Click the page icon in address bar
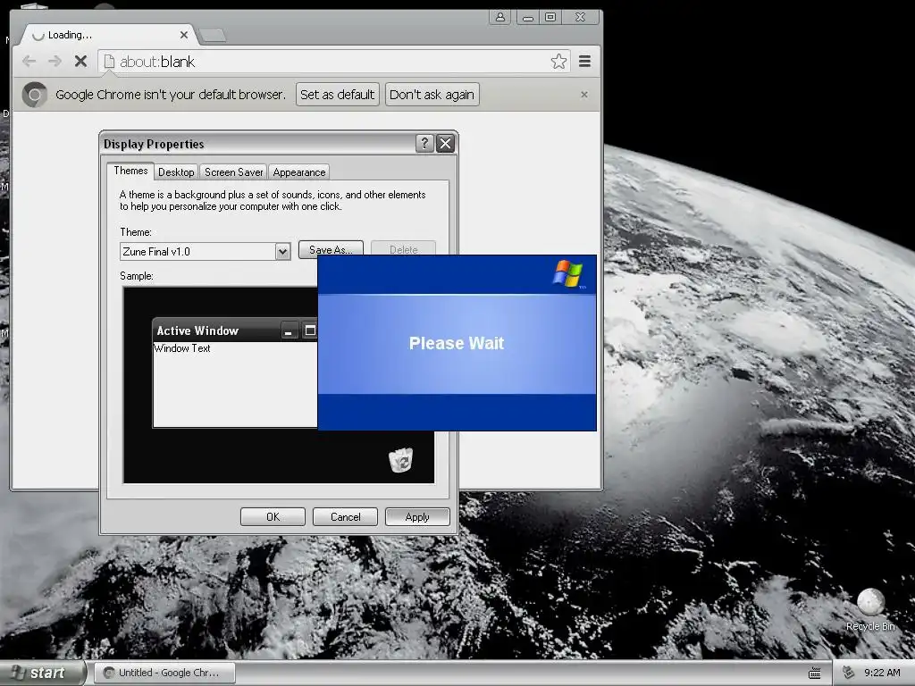The height and width of the screenshot is (686, 915). (109, 62)
